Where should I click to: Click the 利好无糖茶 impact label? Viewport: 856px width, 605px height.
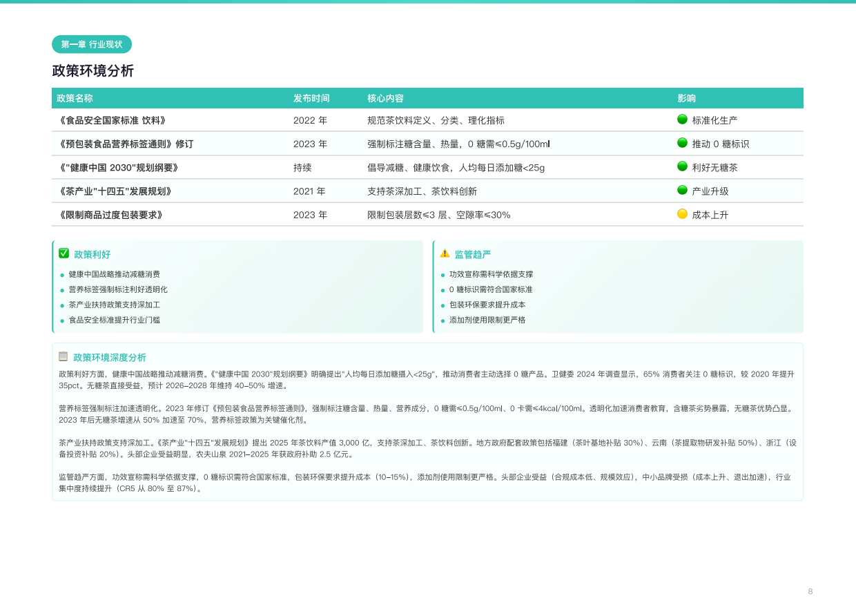point(714,168)
